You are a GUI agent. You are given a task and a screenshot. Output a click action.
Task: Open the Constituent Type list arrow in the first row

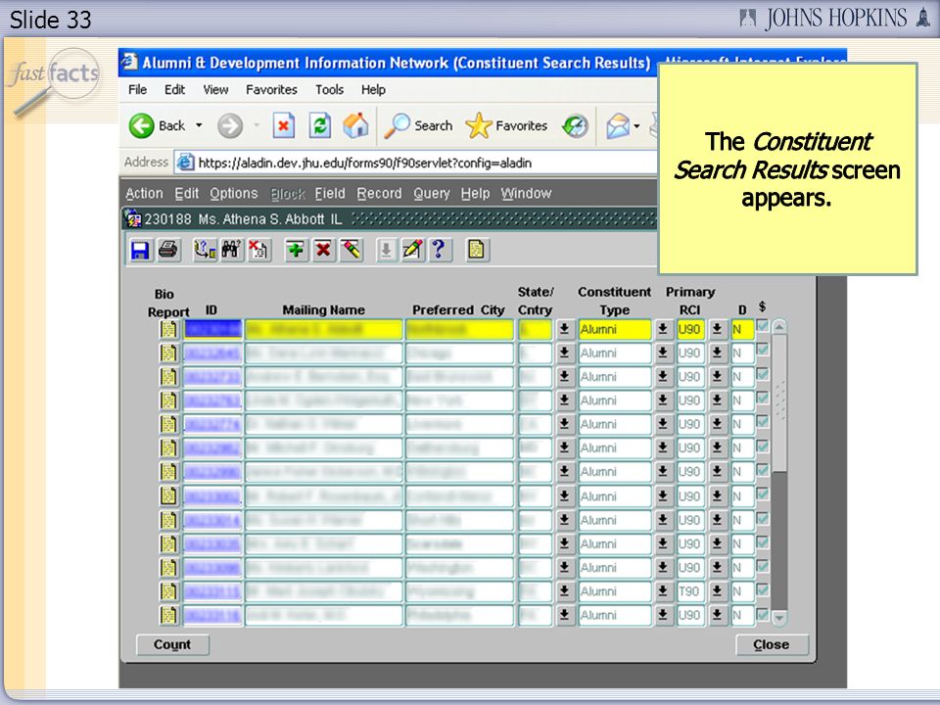pos(663,329)
